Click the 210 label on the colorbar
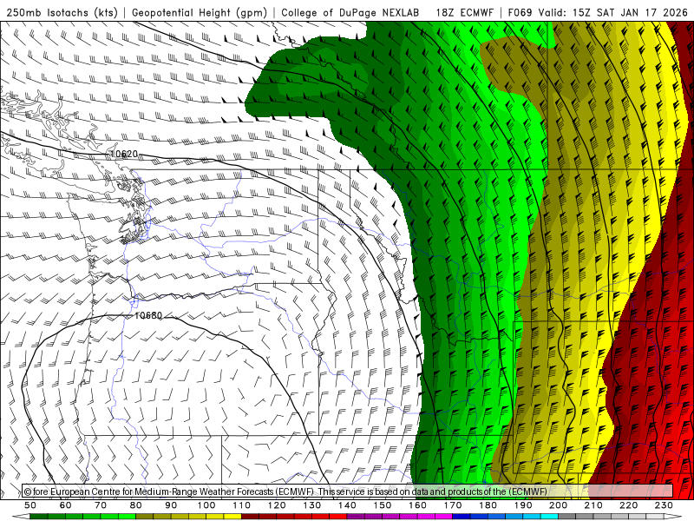The width and height of the screenshot is (694, 521). (x=594, y=505)
